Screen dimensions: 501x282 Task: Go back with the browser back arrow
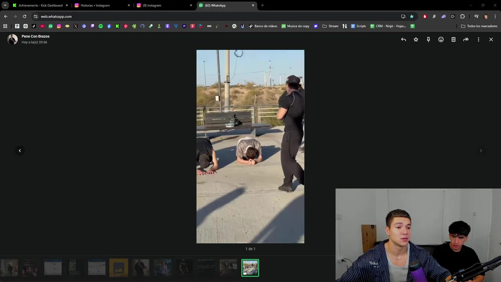[5, 16]
